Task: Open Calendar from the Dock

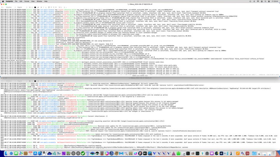Action: point(30,153)
